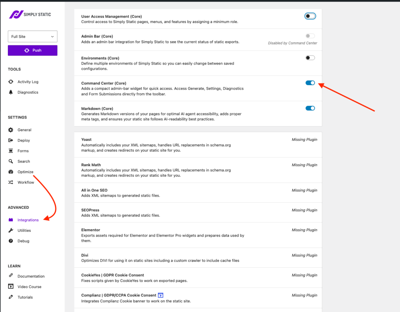Open the Workflow settings
The image size is (400, 312).
pos(25,182)
